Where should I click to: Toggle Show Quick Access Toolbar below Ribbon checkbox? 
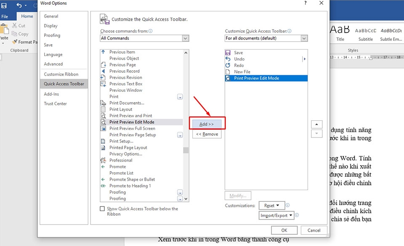point(102,209)
